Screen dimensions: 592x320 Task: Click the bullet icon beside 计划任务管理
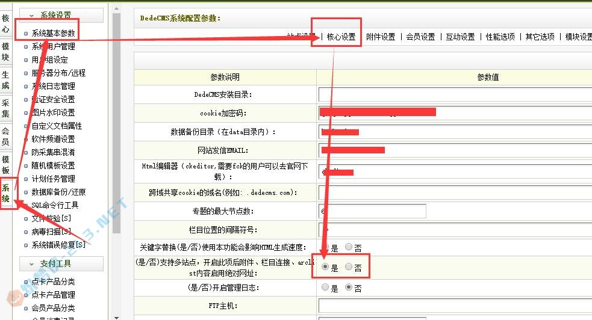tap(25, 179)
